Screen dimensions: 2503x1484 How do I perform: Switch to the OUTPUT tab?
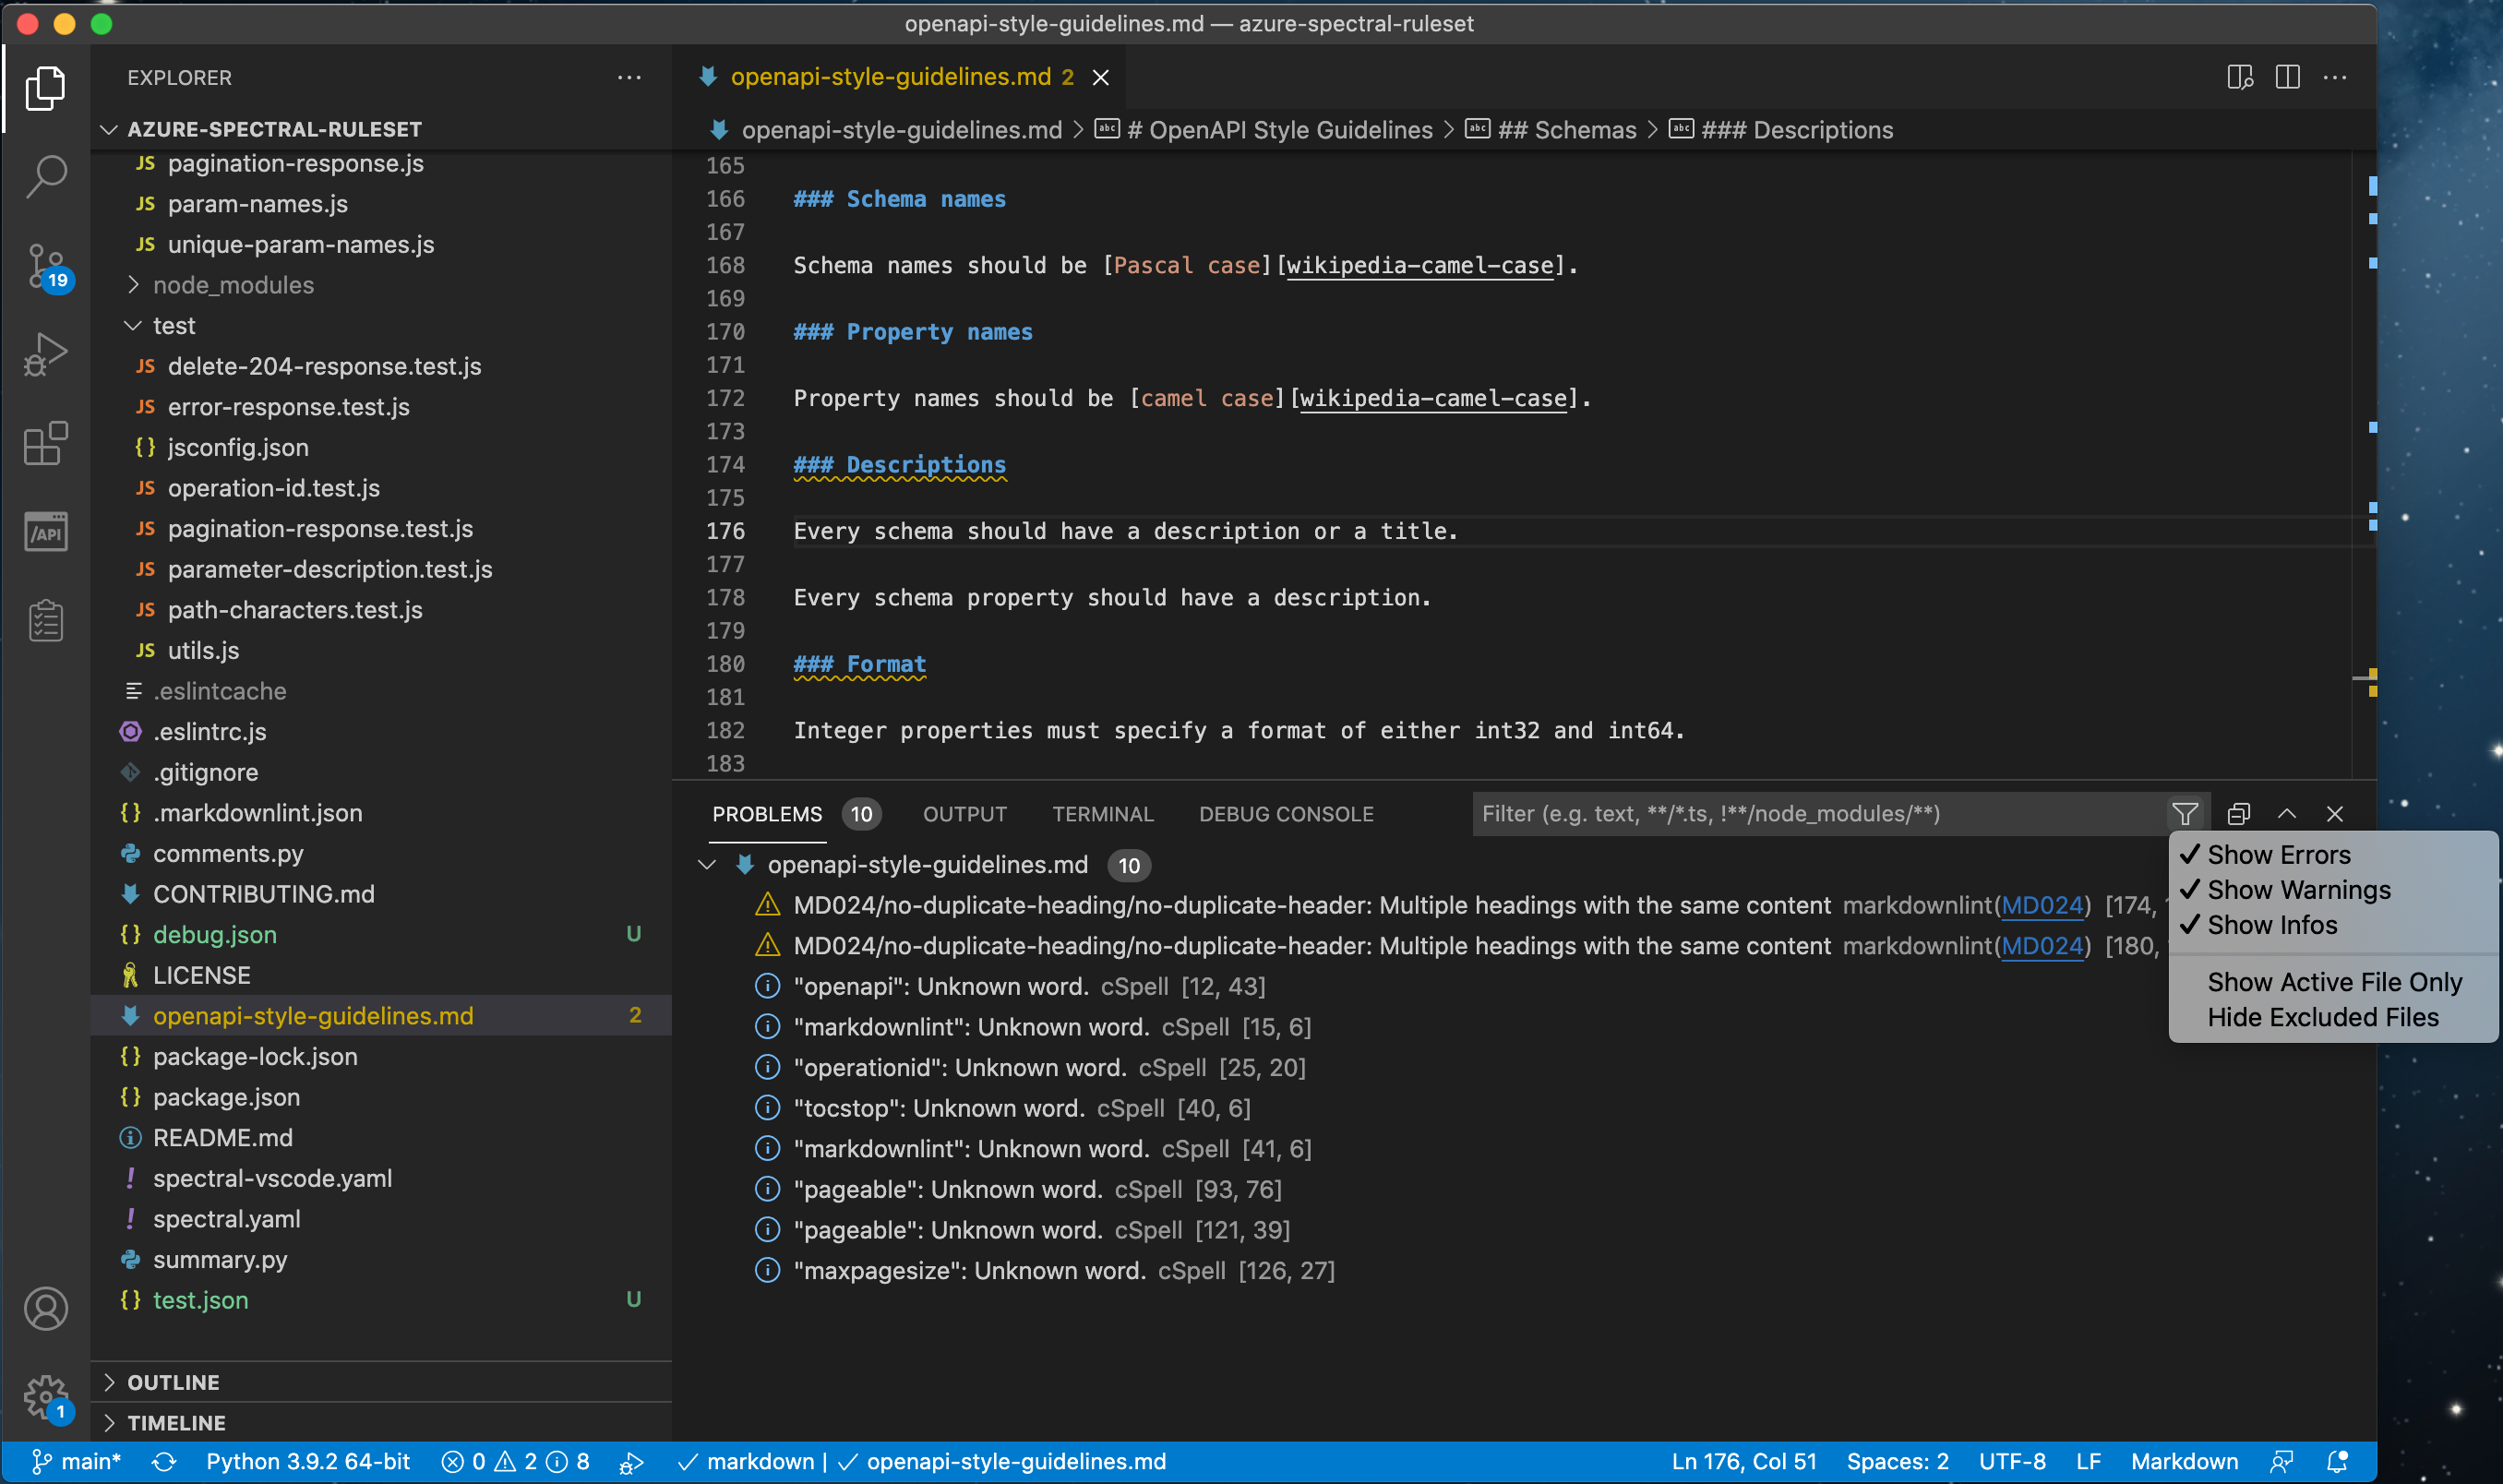pos(963,813)
